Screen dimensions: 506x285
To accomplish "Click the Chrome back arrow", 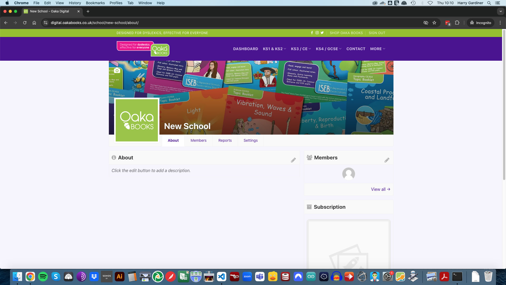I will 6,23.
